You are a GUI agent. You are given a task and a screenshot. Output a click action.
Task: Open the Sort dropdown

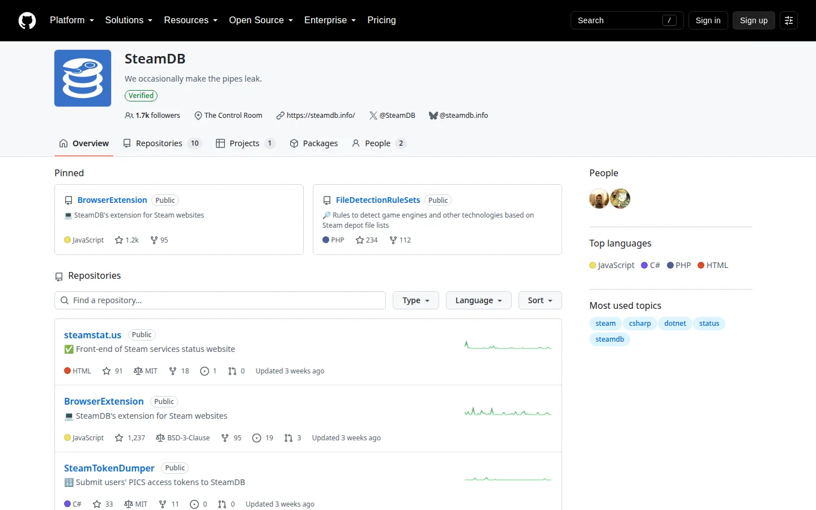tap(540, 300)
